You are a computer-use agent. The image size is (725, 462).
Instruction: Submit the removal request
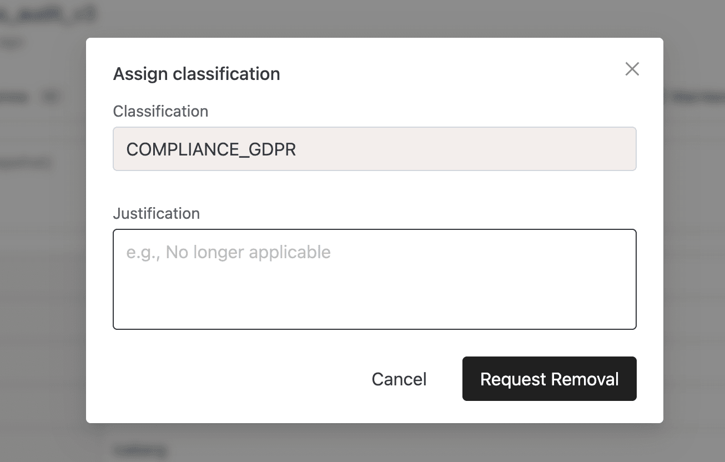tap(549, 379)
